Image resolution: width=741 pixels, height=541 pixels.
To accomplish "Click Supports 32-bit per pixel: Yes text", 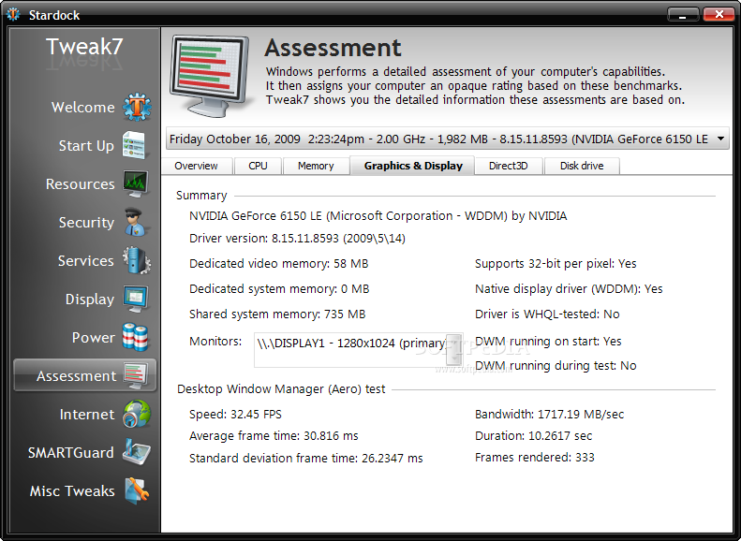I will click(556, 263).
